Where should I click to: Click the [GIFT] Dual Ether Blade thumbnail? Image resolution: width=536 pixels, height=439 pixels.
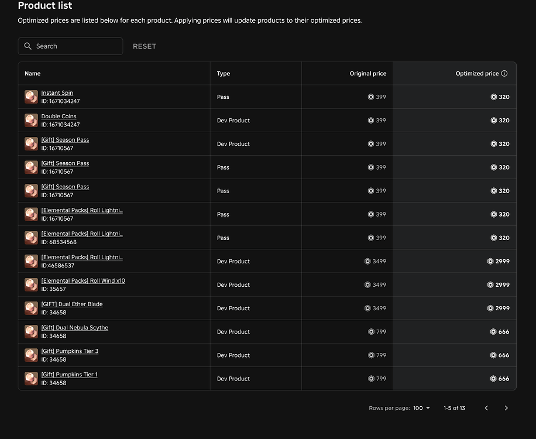[31, 308]
